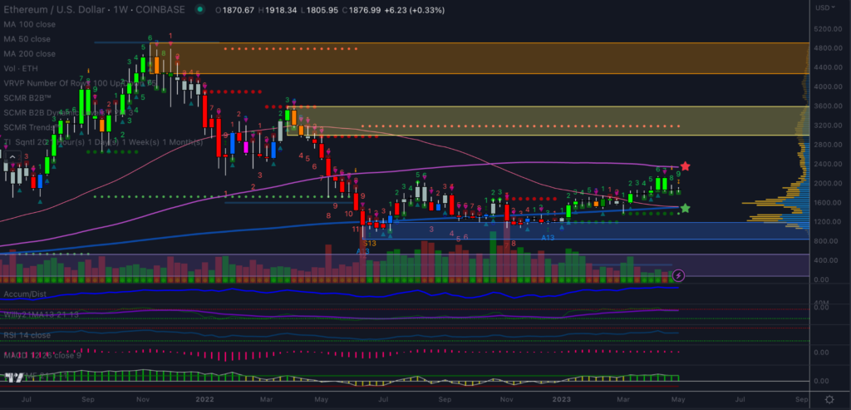851x410 pixels.
Task: Select the MA 100 close indicator legend
Action: click(29, 24)
